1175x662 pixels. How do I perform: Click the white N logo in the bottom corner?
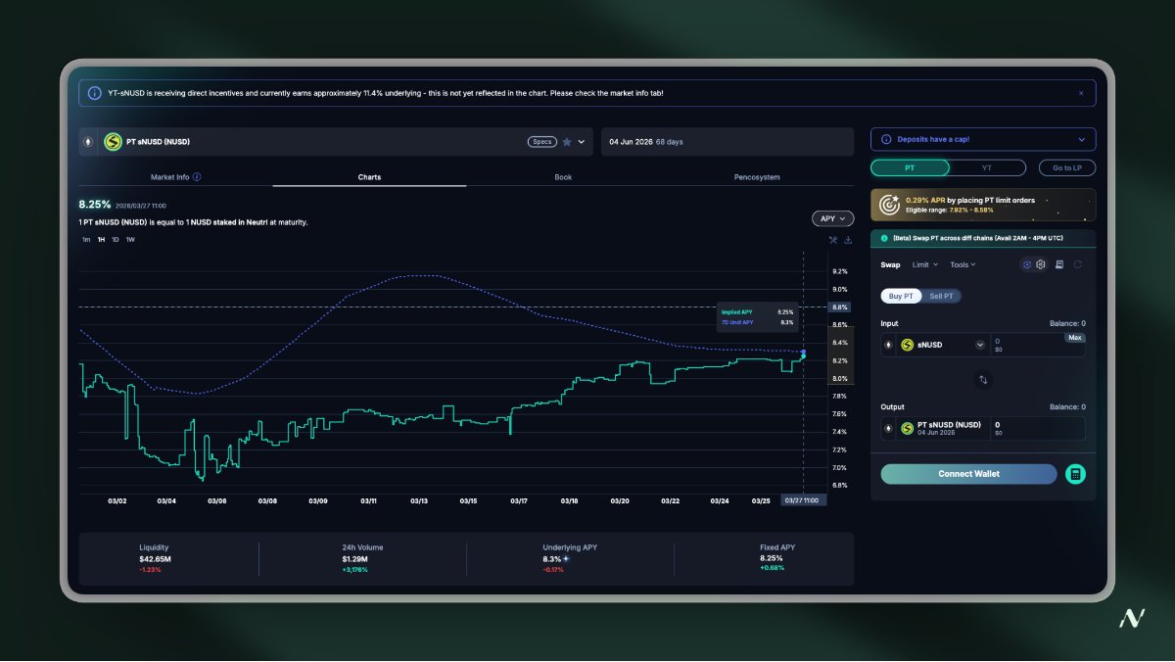click(1132, 618)
